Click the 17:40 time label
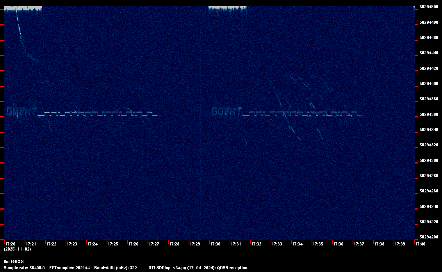Screen dimensions: 442x272 (x=420, y=244)
